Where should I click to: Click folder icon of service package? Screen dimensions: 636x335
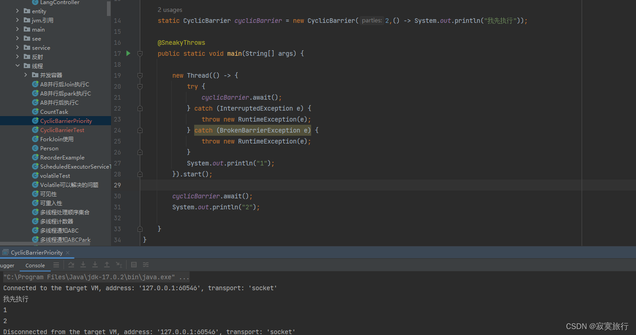(x=27, y=48)
